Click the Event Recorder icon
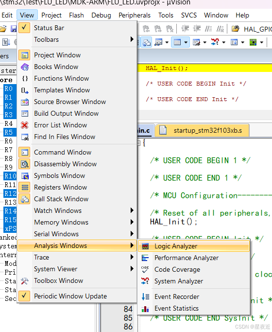 click(x=145, y=297)
